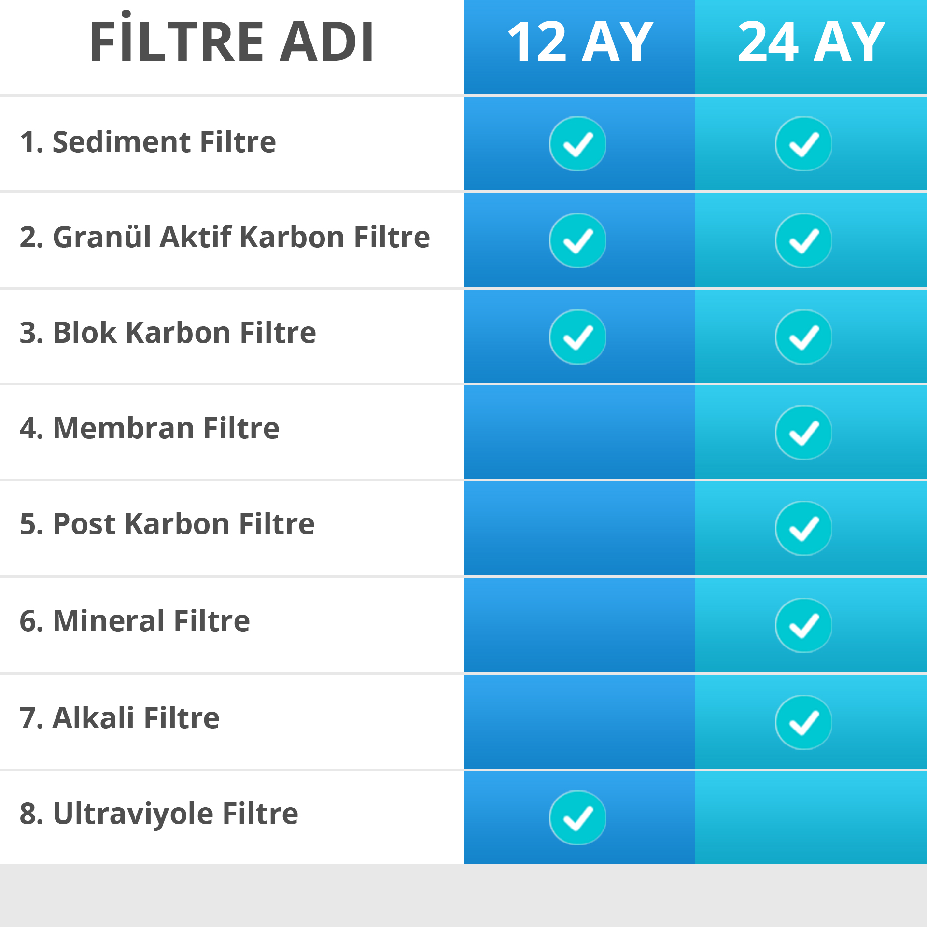Click empty 24 AY cell for Ultraviyole Filtre
The height and width of the screenshot is (927, 927).
coord(811,817)
